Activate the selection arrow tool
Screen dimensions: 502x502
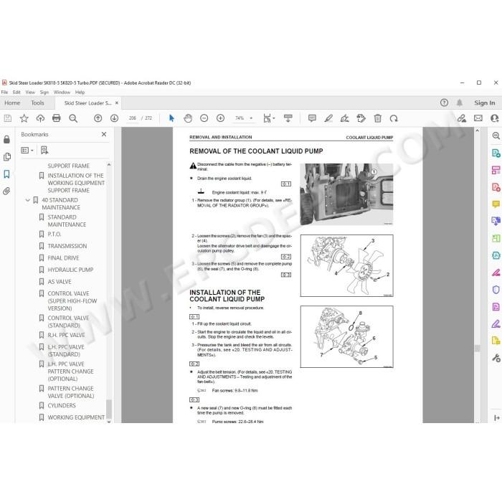coord(171,118)
